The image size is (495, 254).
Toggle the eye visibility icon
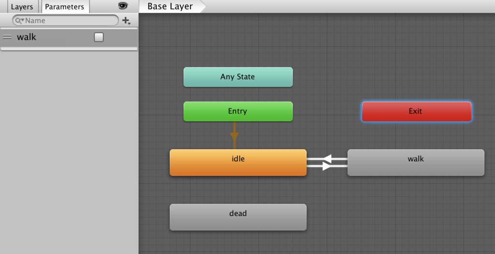point(123,6)
